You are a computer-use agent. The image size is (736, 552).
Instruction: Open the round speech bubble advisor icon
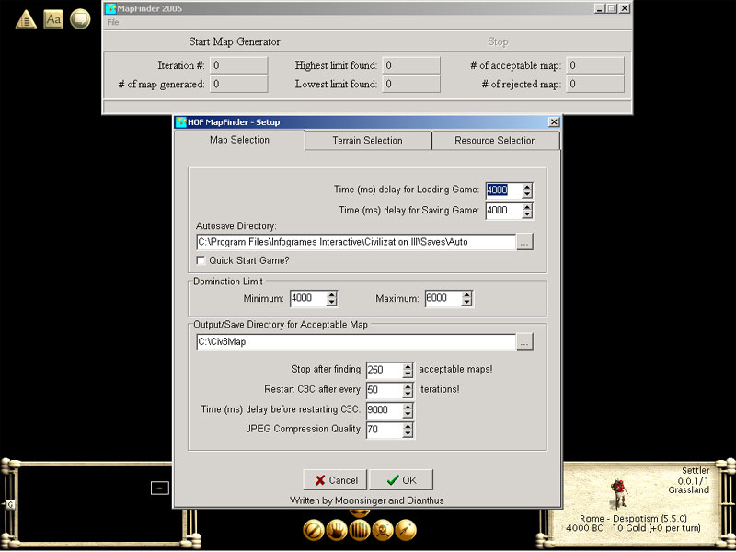(x=80, y=19)
